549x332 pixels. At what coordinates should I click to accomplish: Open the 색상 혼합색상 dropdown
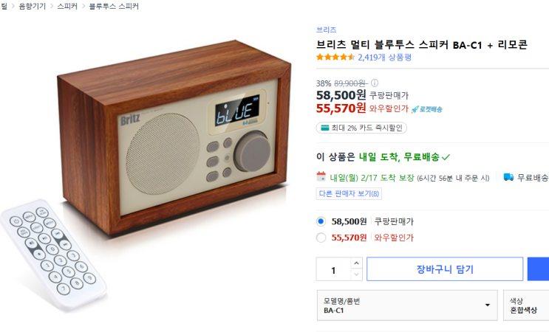(526, 305)
